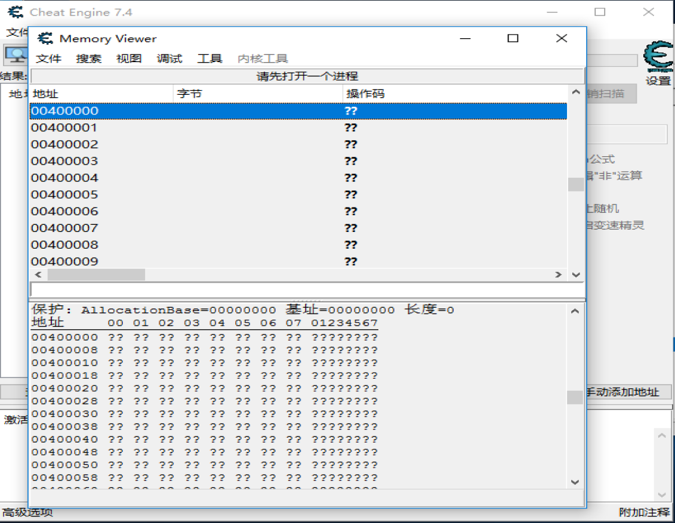Click the disassembler vertical scrollbar thumb
This screenshot has height=523, width=675.
coord(576,184)
